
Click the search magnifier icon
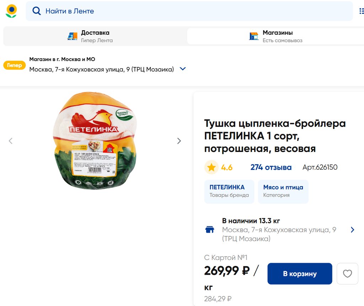pos(36,11)
